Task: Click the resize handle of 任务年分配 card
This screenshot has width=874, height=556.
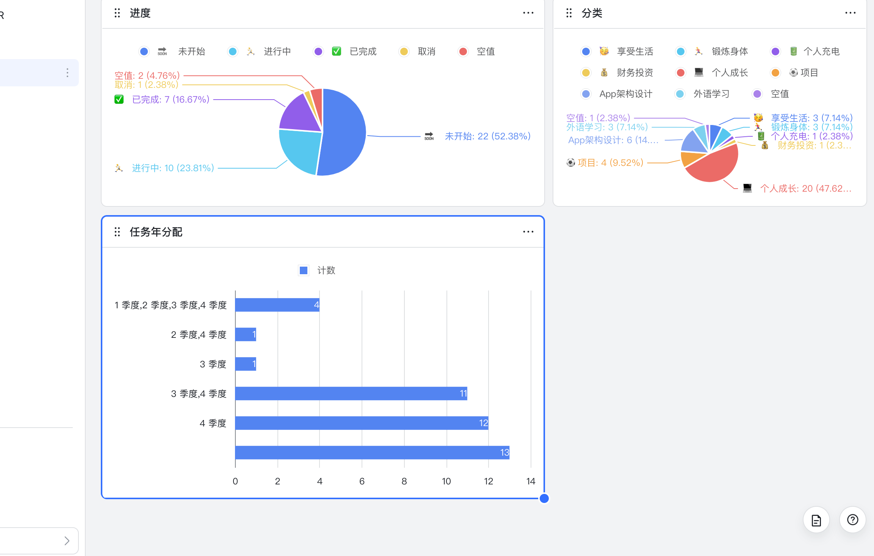Action: click(x=544, y=498)
